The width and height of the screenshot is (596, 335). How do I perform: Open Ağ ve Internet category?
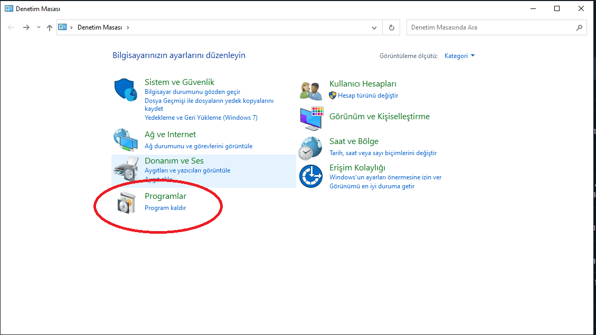171,135
